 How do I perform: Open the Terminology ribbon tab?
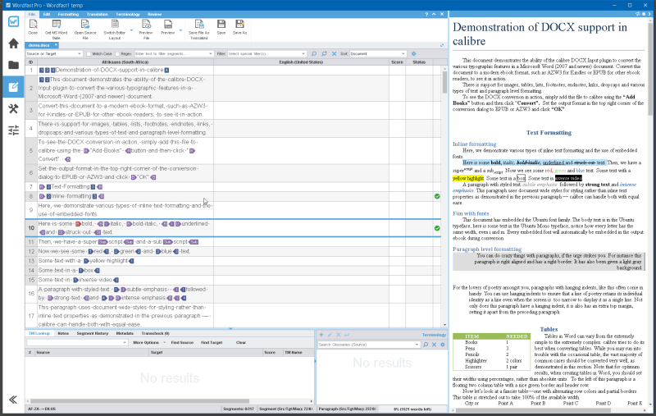(x=128, y=14)
